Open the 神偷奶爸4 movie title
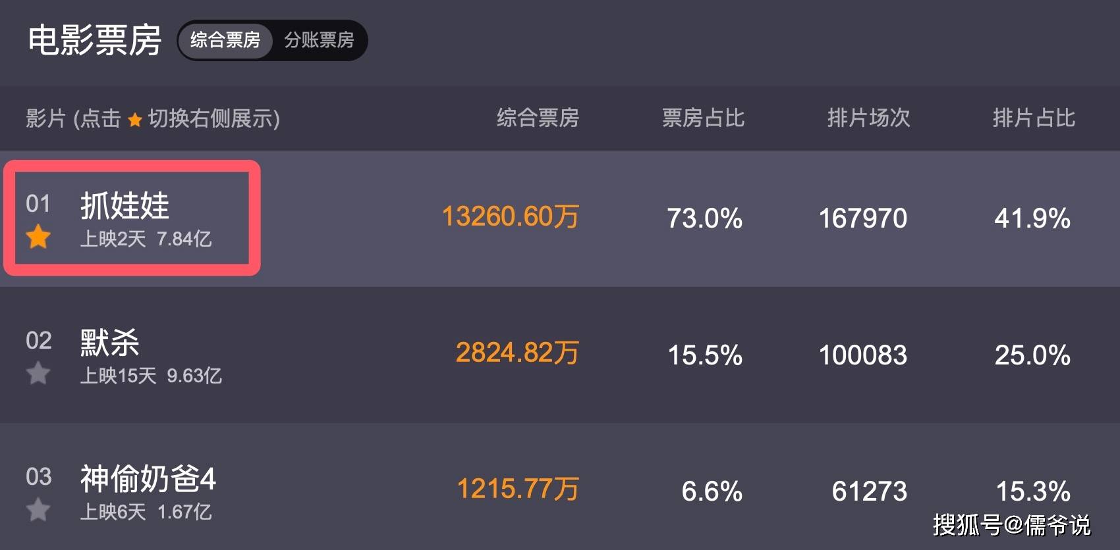Screen dimensions: 1120x550 click(x=148, y=478)
